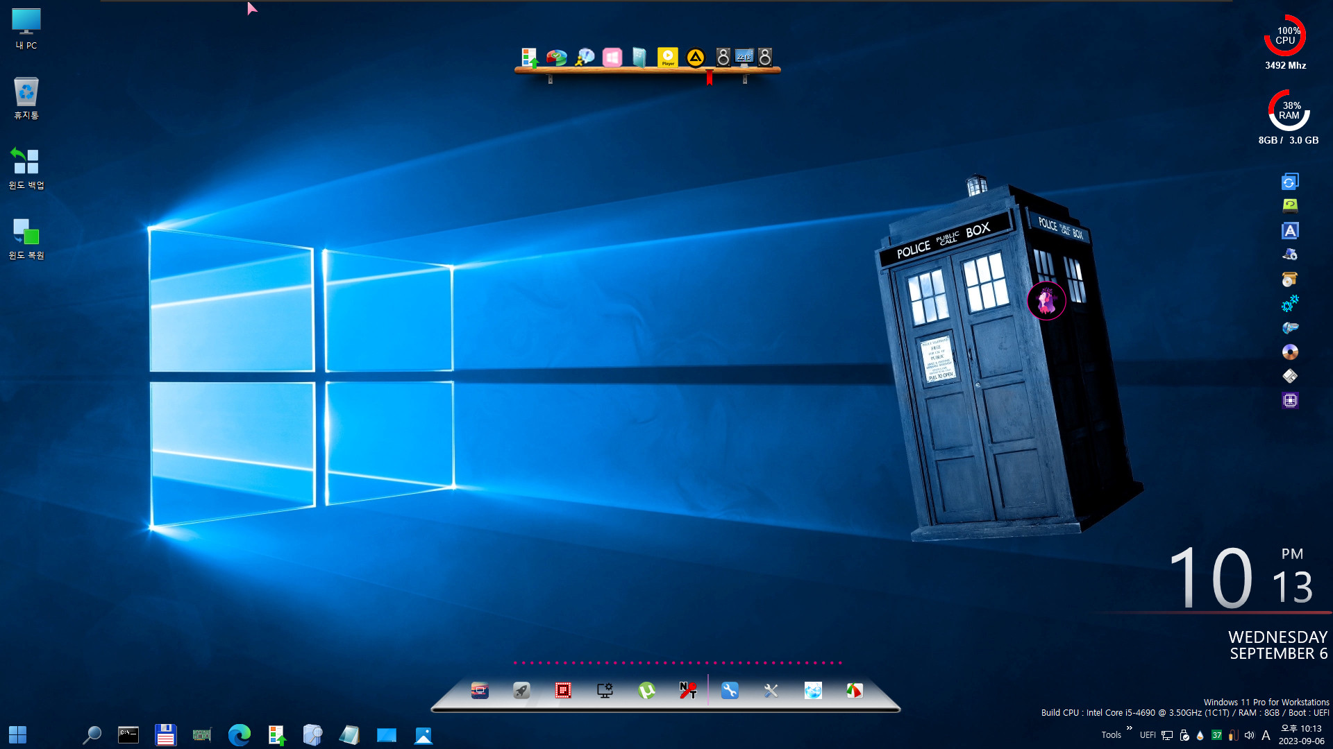Image resolution: width=1333 pixels, height=749 pixels.
Task: Click the blue sync arrows icon in right sidebar
Action: click(1290, 182)
